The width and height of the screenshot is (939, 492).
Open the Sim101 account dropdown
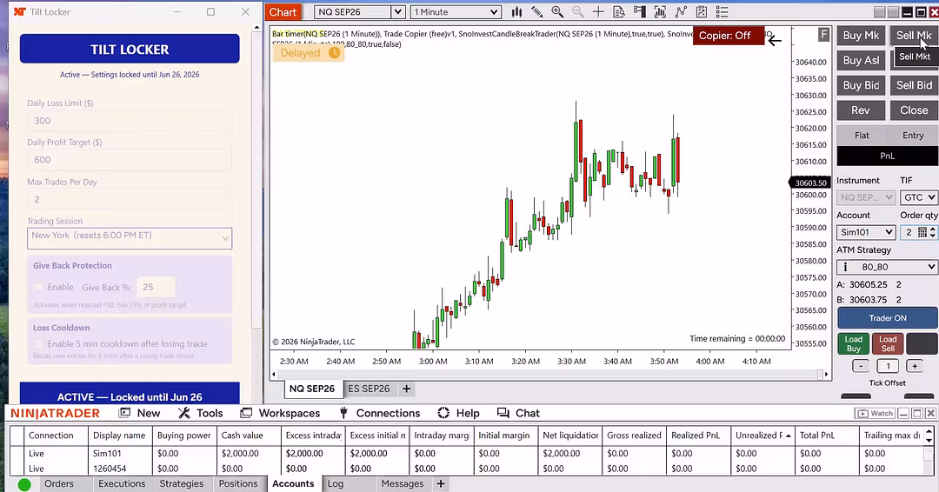click(x=866, y=232)
